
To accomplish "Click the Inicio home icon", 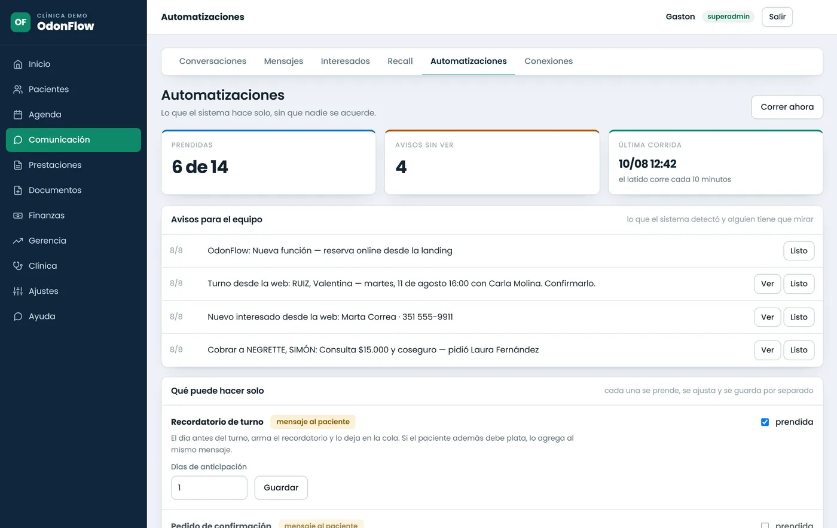I will (x=18, y=64).
